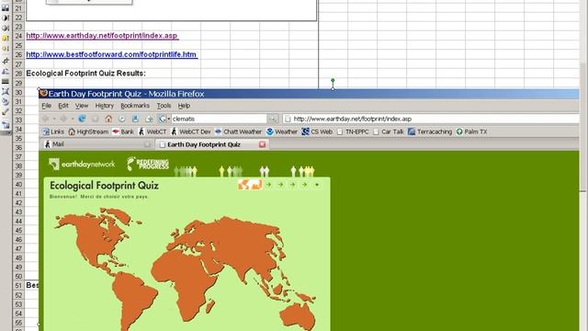Open the Back history dropdown arrow
The image size is (588, 331).
(54, 119)
